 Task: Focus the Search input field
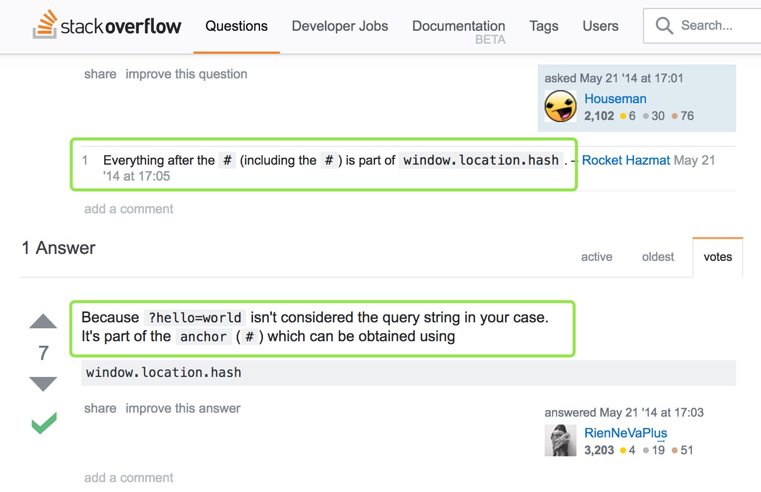tap(714, 25)
